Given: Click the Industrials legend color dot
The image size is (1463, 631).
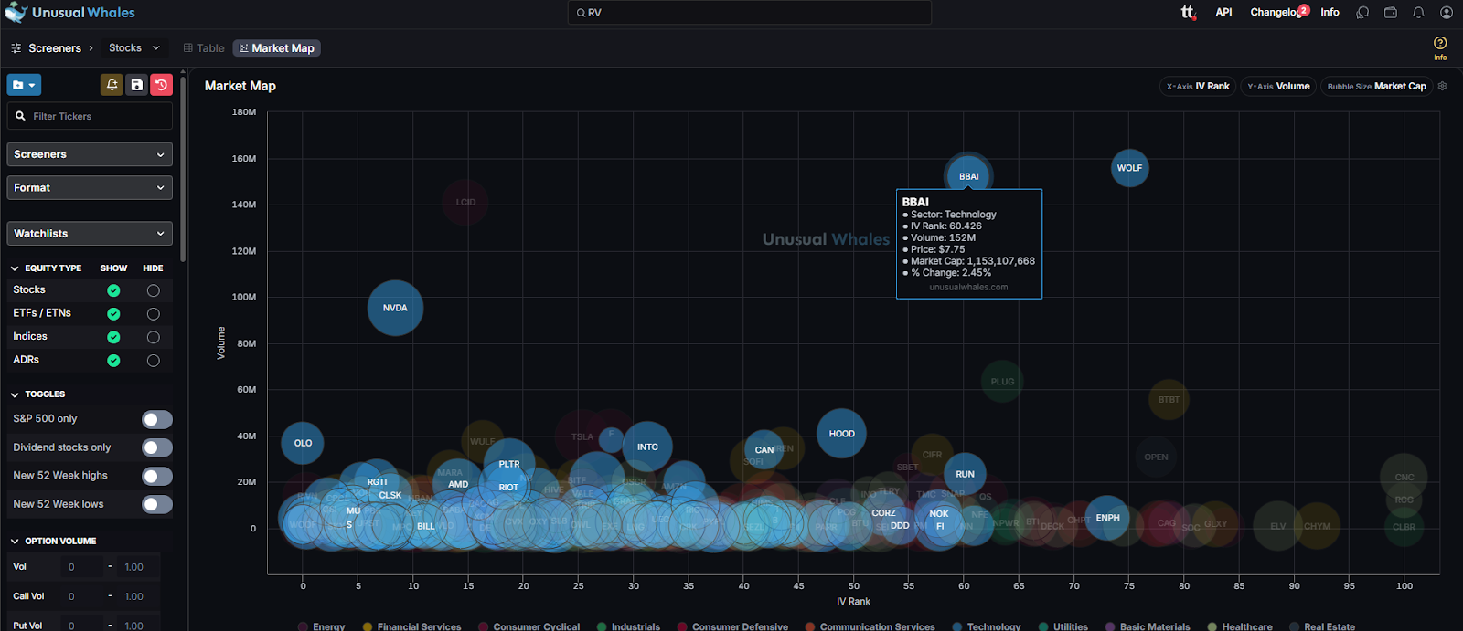Looking at the screenshot, I should click(x=602, y=626).
